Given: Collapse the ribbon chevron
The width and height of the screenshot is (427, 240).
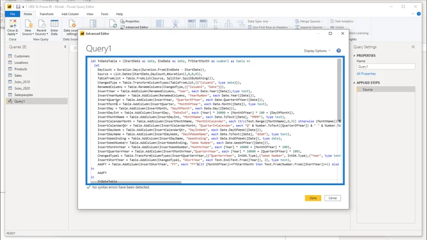Looking at the screenshot, I should pos(413,14).
